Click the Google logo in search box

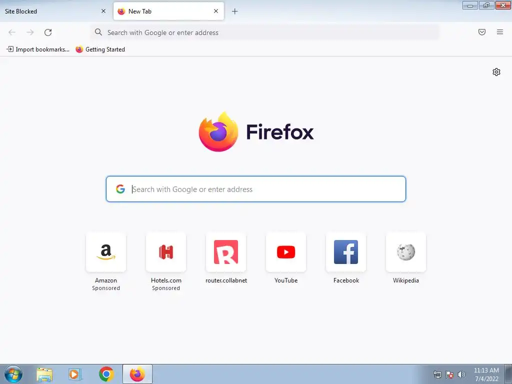[120, 189]
